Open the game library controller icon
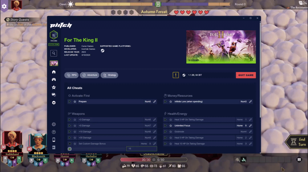 (x=54, y=80)
